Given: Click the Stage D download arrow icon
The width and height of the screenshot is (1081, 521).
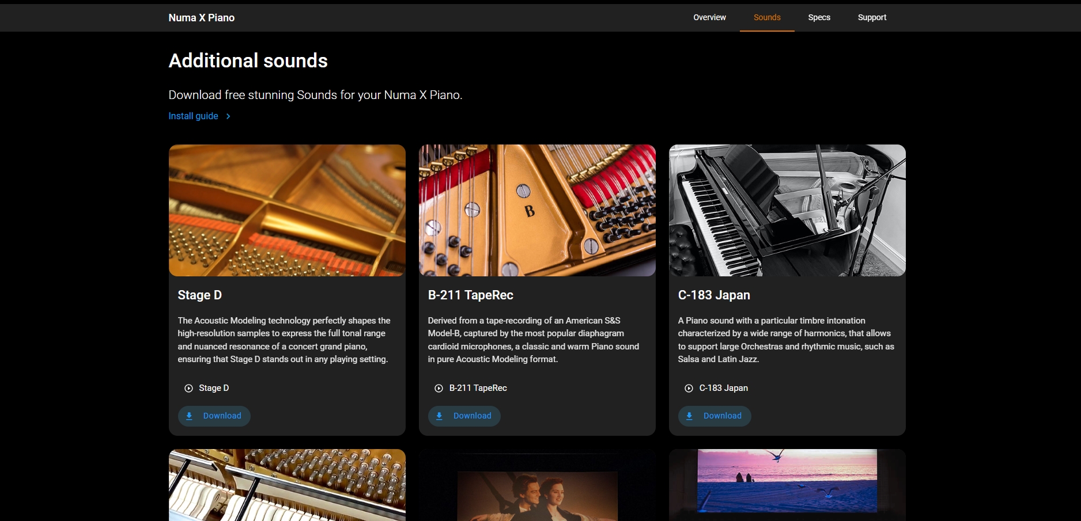Looking at the screenshot, I should [x=189, y=416].
